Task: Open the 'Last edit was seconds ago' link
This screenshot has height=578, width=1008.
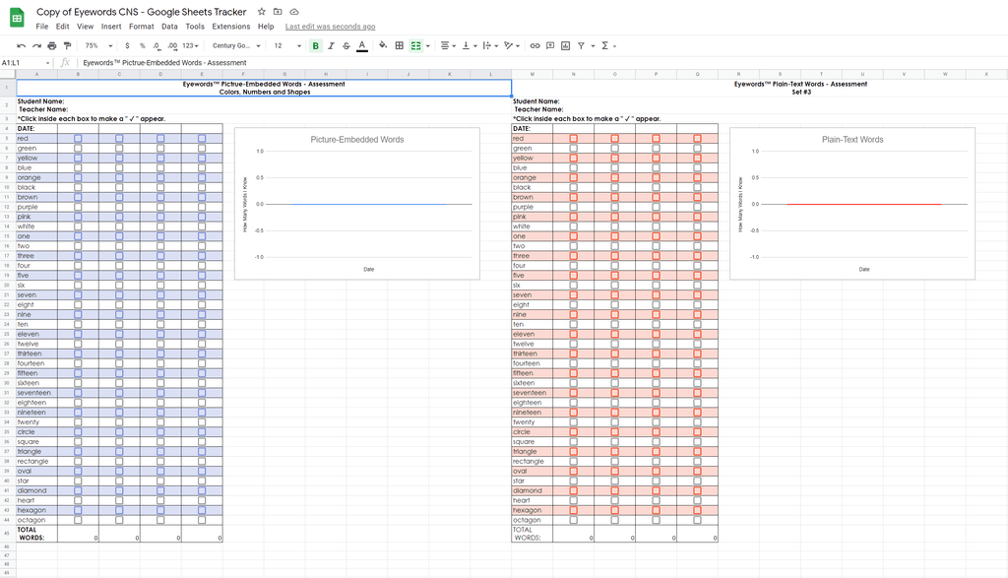Action: click(x=331, y=27)
